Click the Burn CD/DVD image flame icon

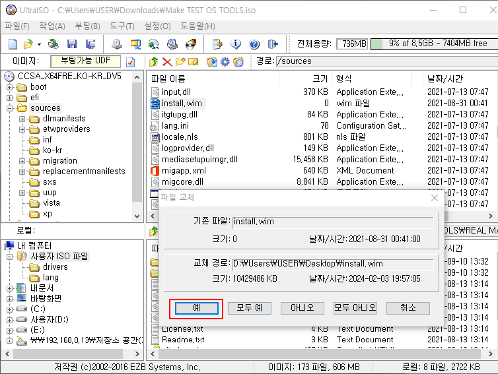(x=191, y=44)
